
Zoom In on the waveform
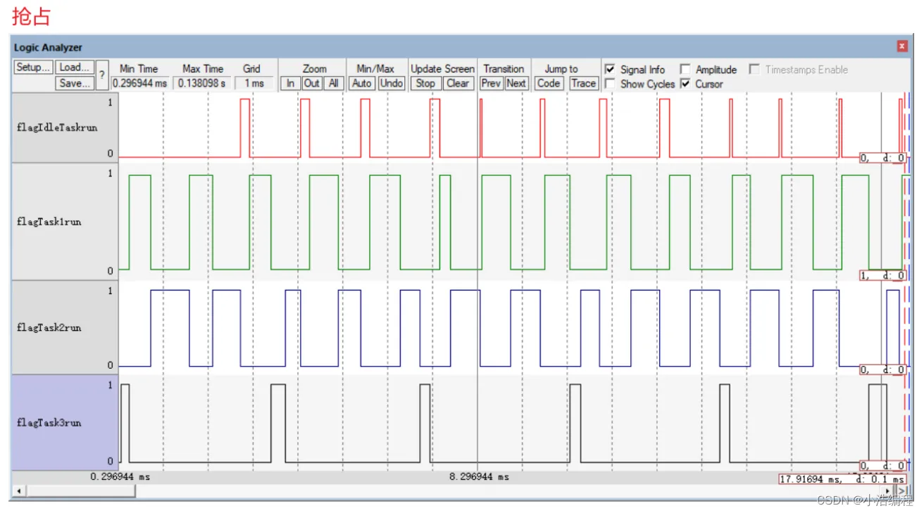(x=290, y=83)
